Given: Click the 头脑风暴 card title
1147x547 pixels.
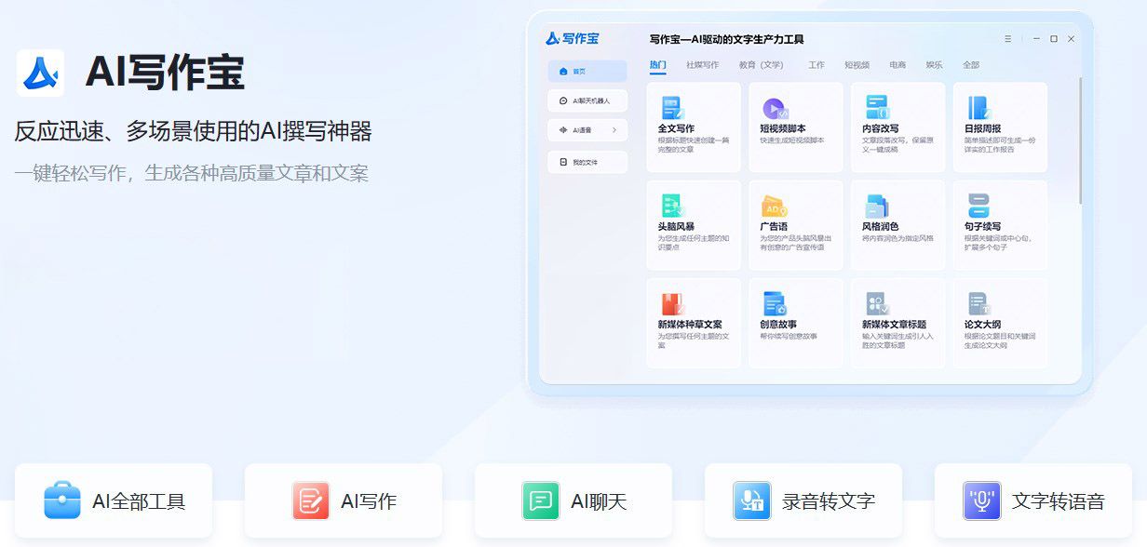Looking at the screenshot, I should [676, 226].
